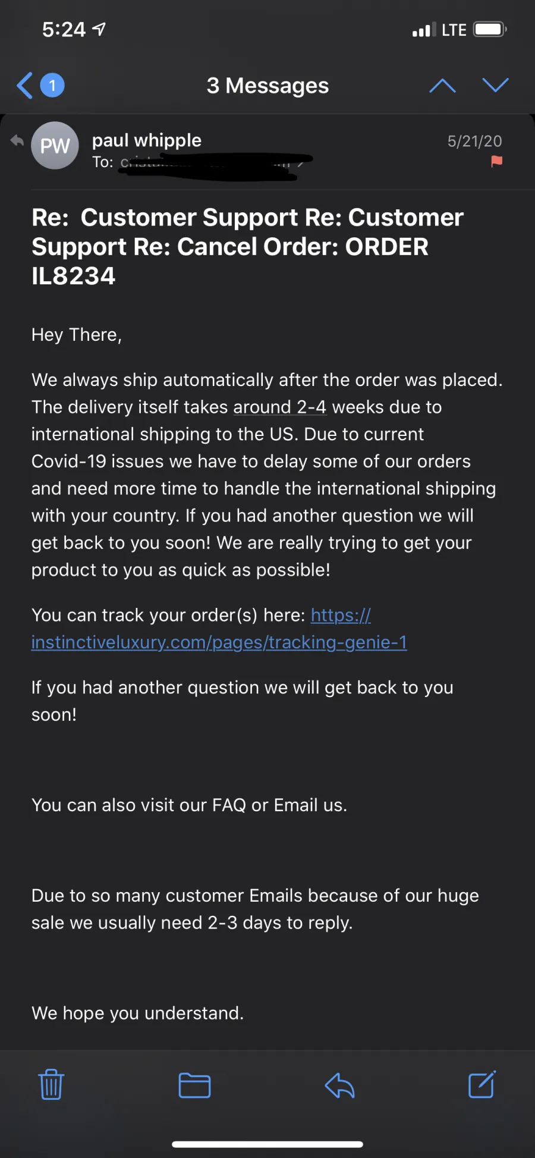Jump to previous message with up chevron
Screen dimensions: 535x1158
click(x=443, y=86)
